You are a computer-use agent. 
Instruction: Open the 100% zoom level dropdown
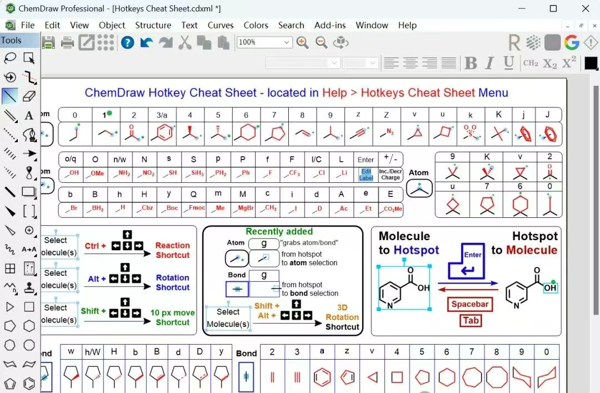click(x=287, y=42)
